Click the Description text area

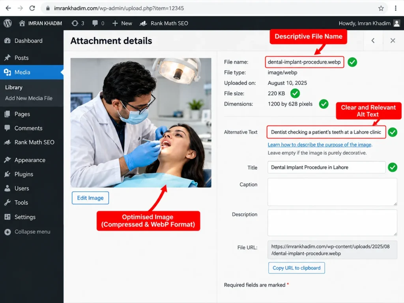click(x=332, y=223)
